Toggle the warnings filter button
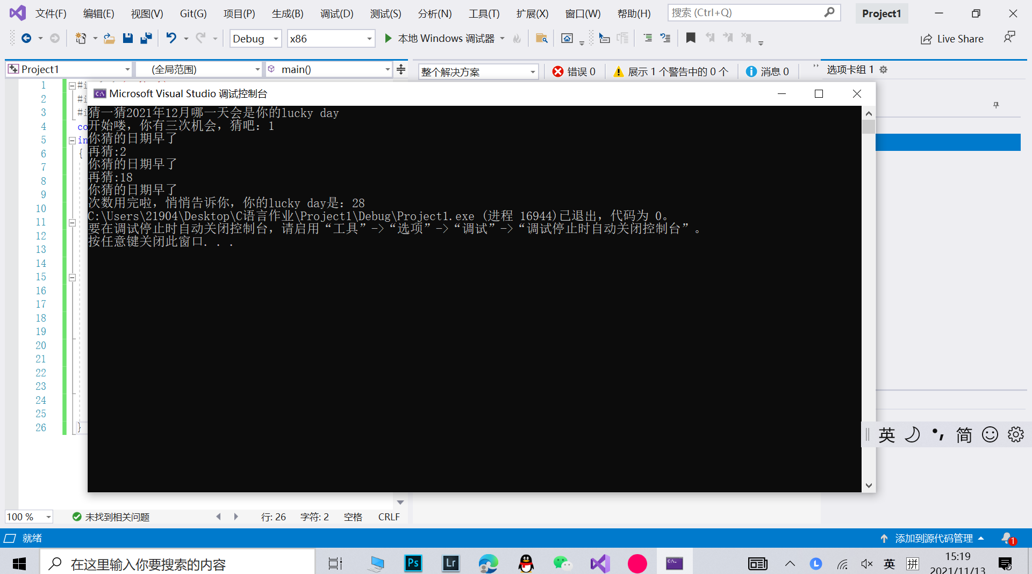The height and width of the screenshot is (574, 1032). click(x=671, y=71)
